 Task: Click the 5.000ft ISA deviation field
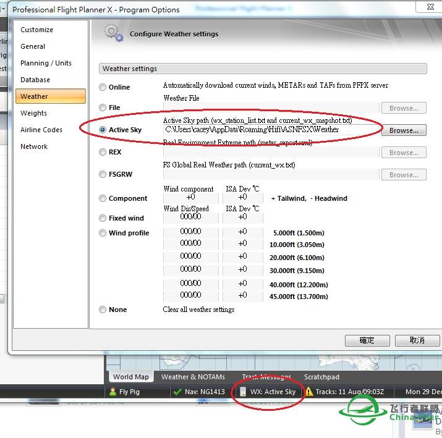click(243, 232)
